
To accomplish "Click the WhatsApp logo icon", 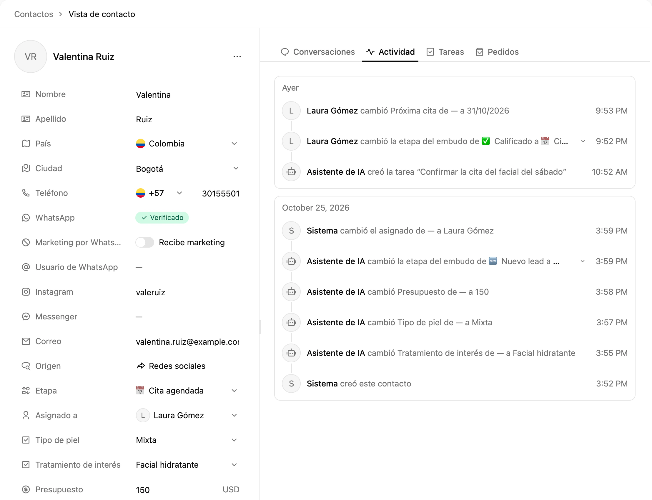I will (x=26, y=218).
